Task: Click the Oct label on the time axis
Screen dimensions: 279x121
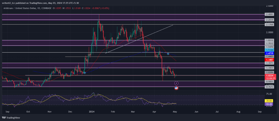Action: coord(28,112)
